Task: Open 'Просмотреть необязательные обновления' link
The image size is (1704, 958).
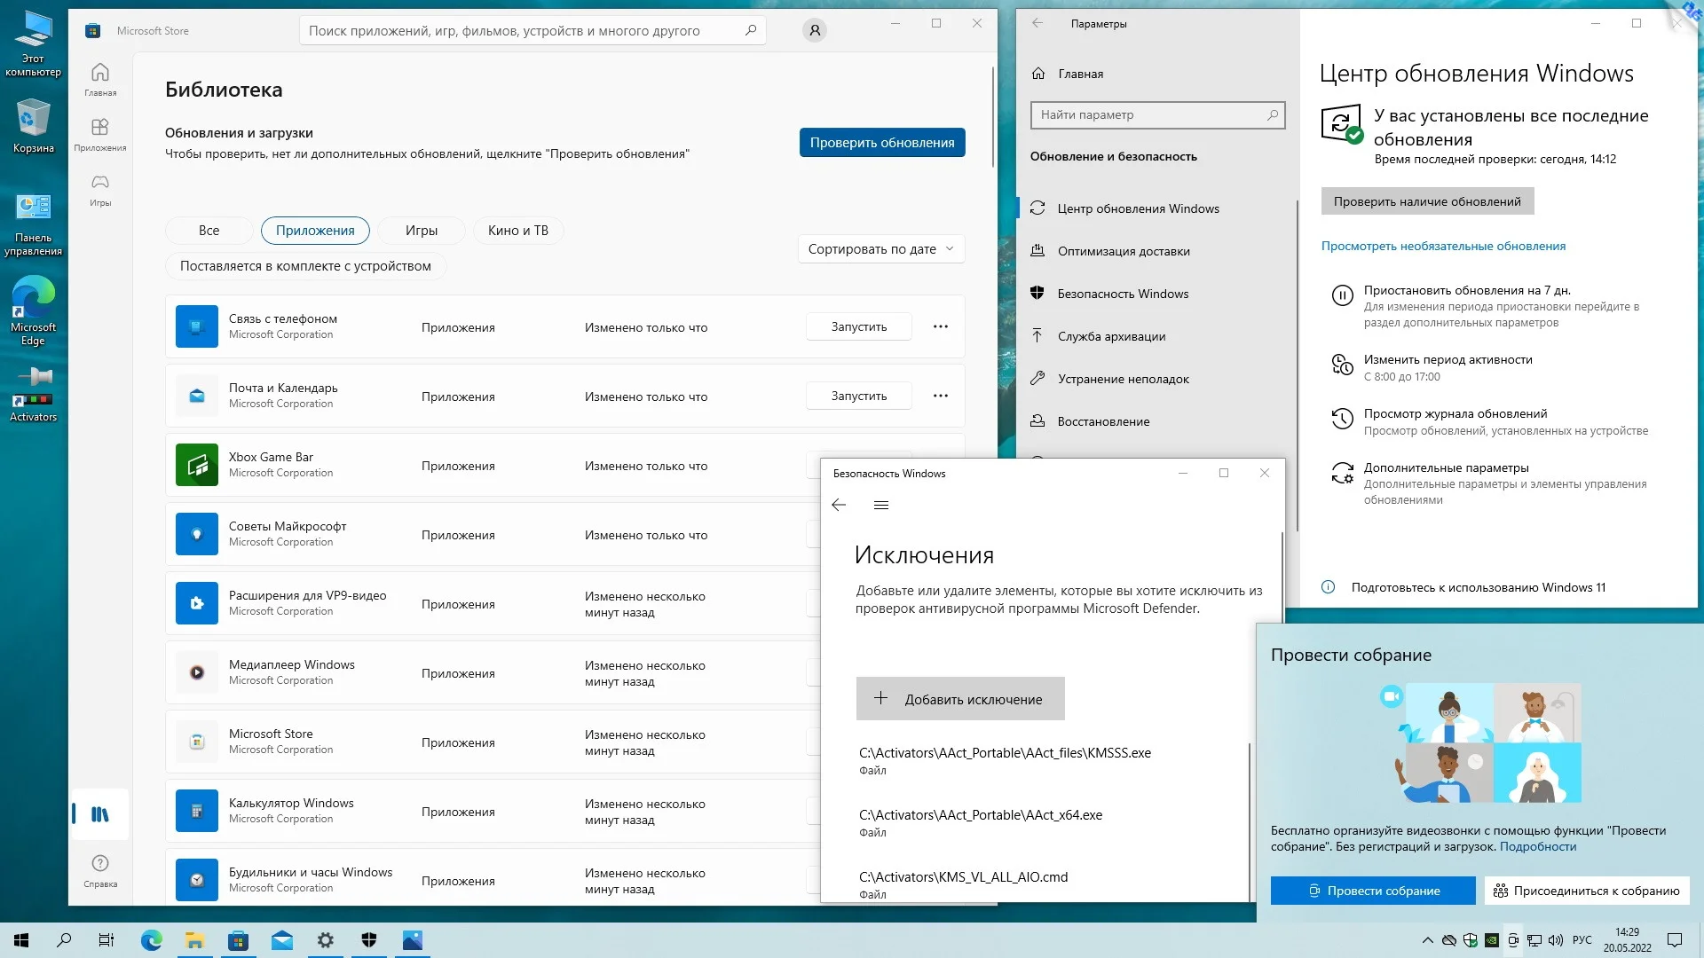Action: [x=1442, y=247]
